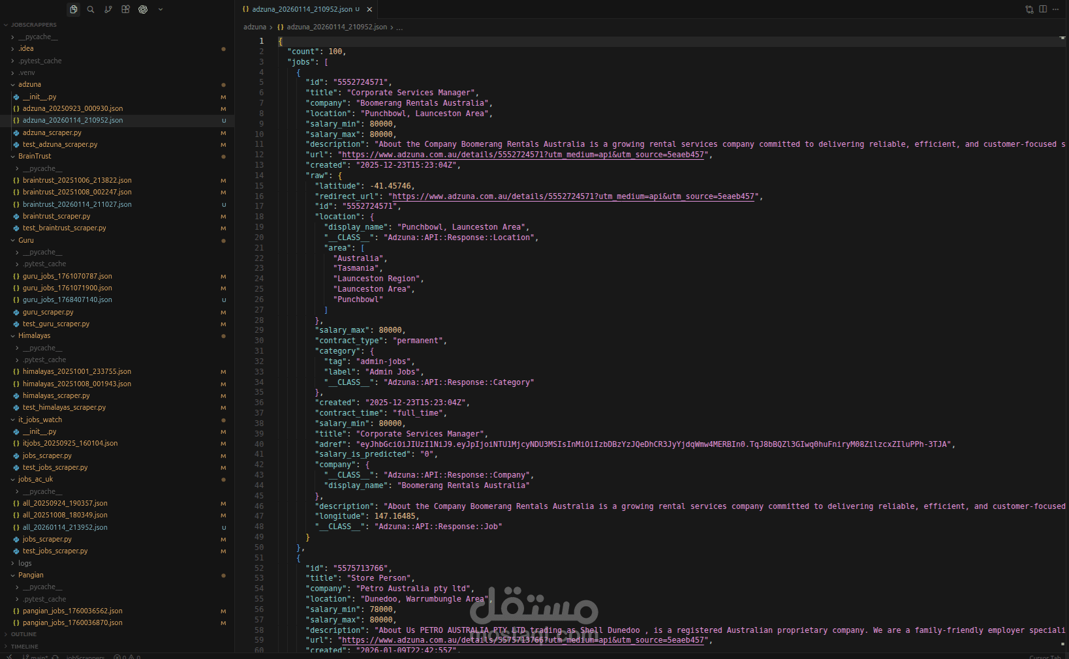Open the Search view icon

(x=91, y=9)
